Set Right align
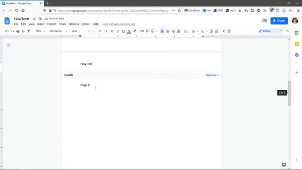Screen dimensions: 302x170 (x=173, y=31)
